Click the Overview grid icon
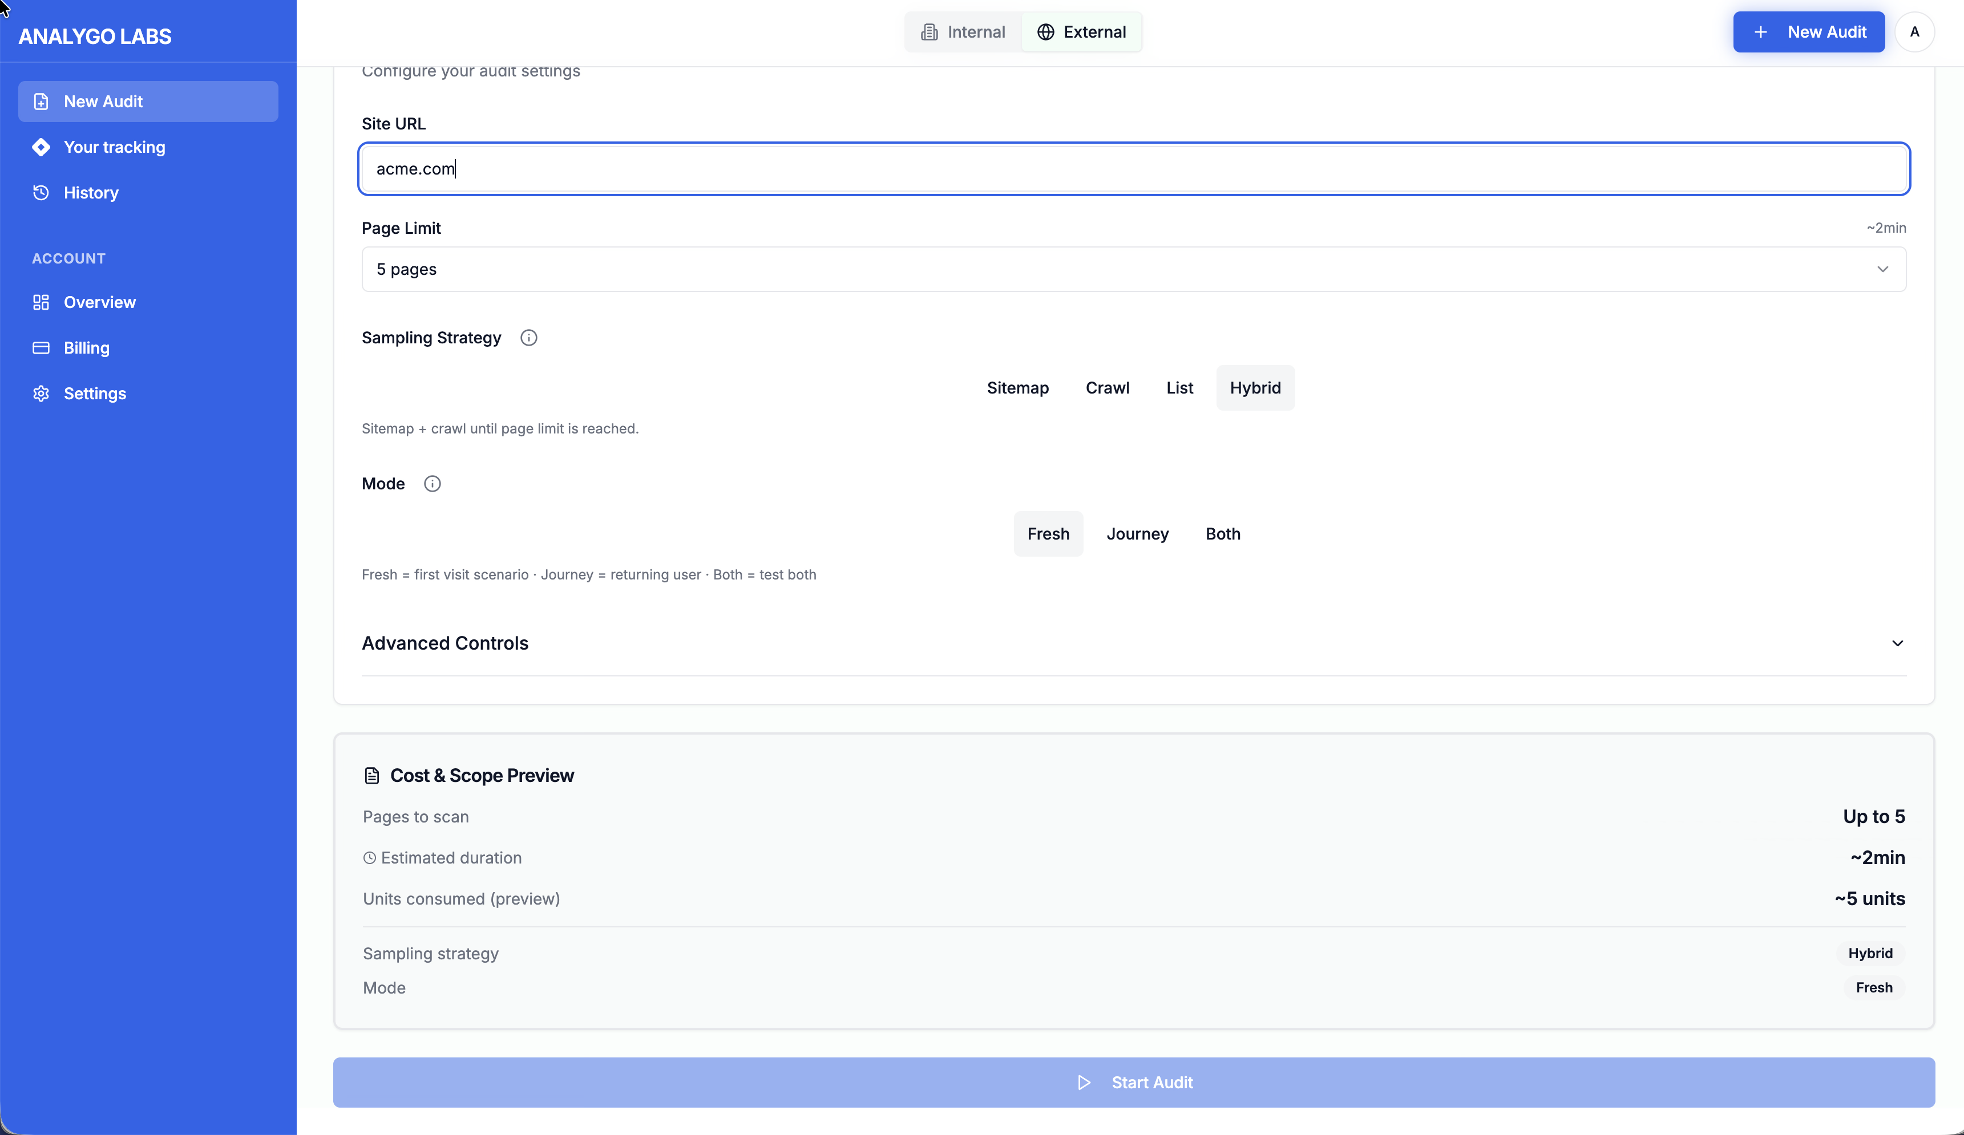This screenshot has height=1135, width=1964. coord(41,302)
